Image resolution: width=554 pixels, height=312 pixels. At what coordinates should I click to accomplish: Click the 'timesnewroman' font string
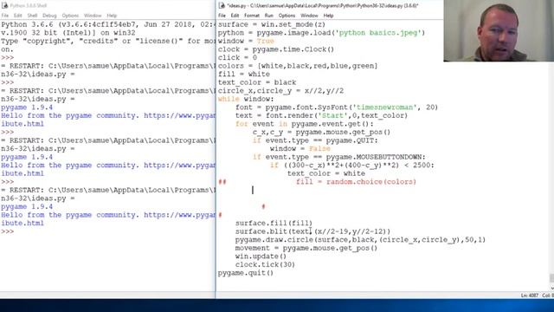pos(384,107)
